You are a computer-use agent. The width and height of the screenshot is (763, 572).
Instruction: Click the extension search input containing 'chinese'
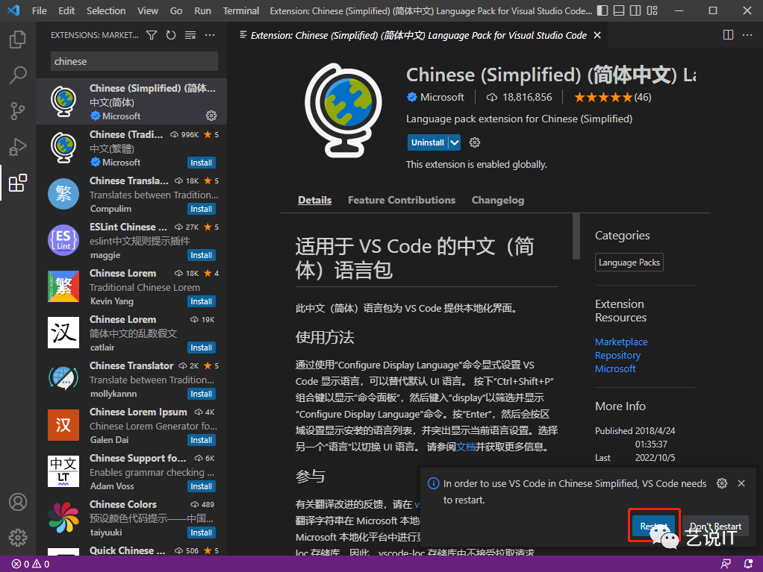(x=133, y=61)
